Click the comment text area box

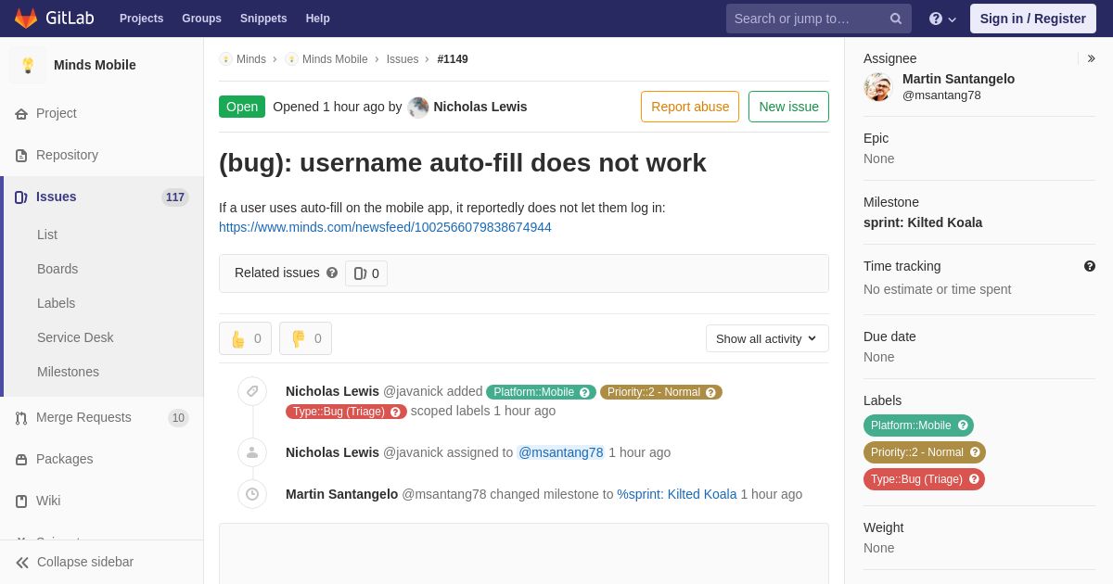[524, 553]
